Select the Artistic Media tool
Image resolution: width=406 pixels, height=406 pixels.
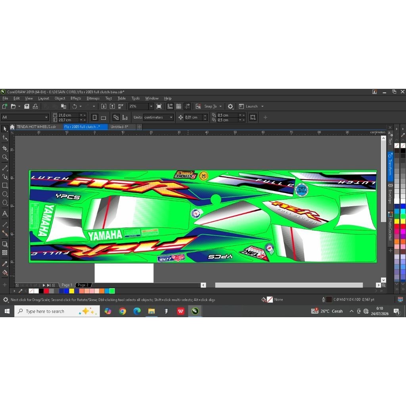5,177
